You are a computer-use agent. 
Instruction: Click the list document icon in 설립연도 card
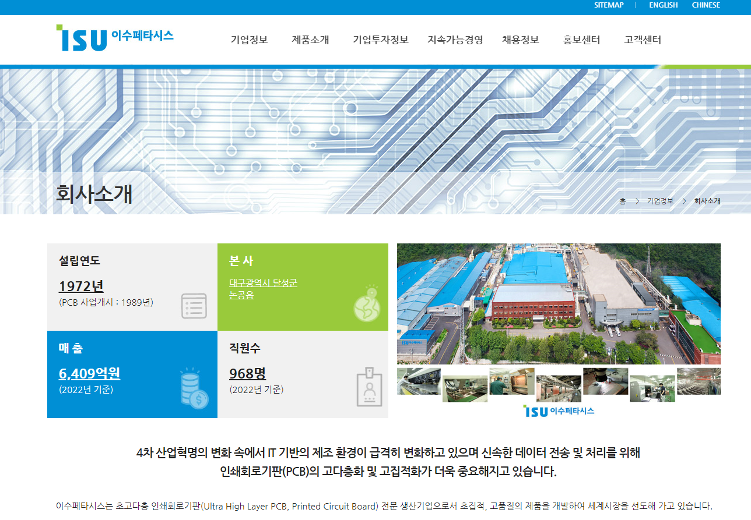tap(194, 306)
